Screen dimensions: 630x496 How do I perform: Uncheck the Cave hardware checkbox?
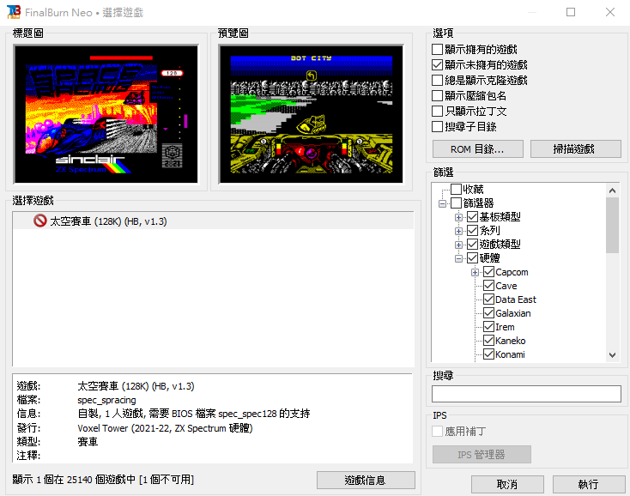pos(488,286)
